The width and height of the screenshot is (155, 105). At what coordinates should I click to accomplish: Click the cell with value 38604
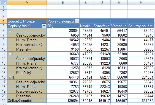click(x=63, y=31)
